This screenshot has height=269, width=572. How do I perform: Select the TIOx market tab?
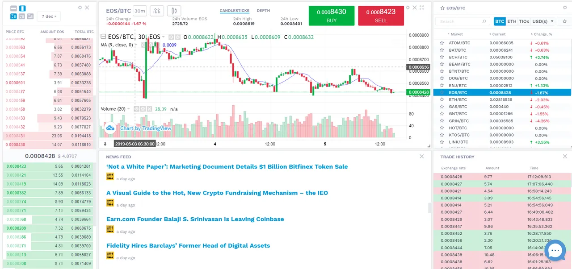tap(524, 21)
